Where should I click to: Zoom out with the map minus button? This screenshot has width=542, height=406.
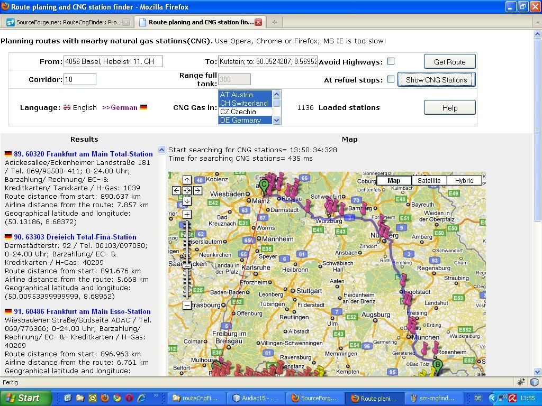click(187, 305)
